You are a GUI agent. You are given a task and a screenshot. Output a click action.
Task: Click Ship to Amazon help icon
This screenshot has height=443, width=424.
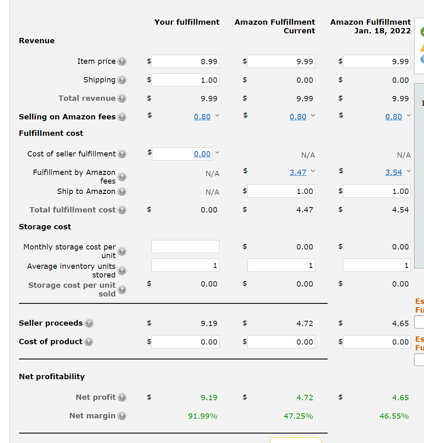(x=122, y=191)
